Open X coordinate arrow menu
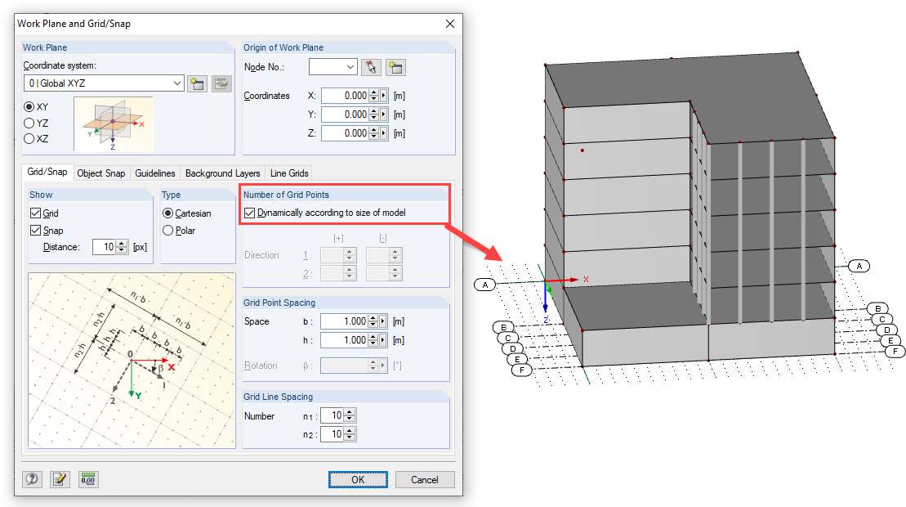The width and height of the screenshot is (906, 507). click(384, 96)
